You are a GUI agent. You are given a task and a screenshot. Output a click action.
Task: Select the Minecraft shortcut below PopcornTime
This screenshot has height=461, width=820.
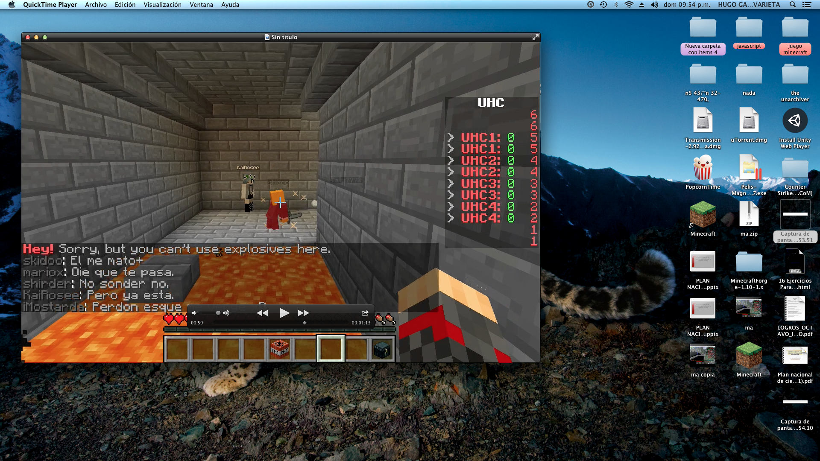[x=703, y=219]
